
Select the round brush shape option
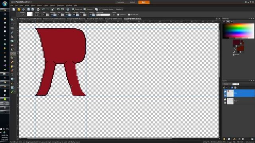40,15
